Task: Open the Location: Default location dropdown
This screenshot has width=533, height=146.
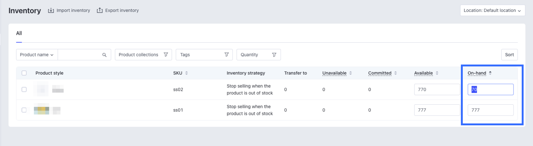Action: tap(492, 10)
